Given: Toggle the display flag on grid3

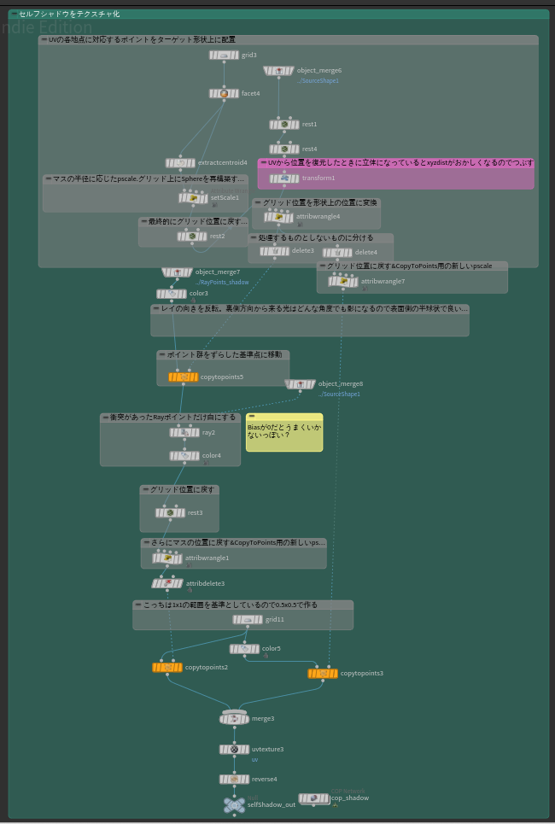Looking at the screenshot, I should point(236,55).
